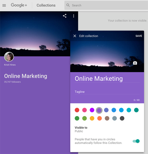This screenshot has height=154, width=148.
Task: Open the Visible to Public setting
Action: point(81,129)
